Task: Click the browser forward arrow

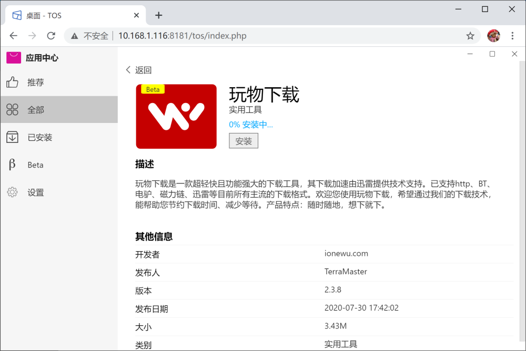Action: tap(32, 36)
